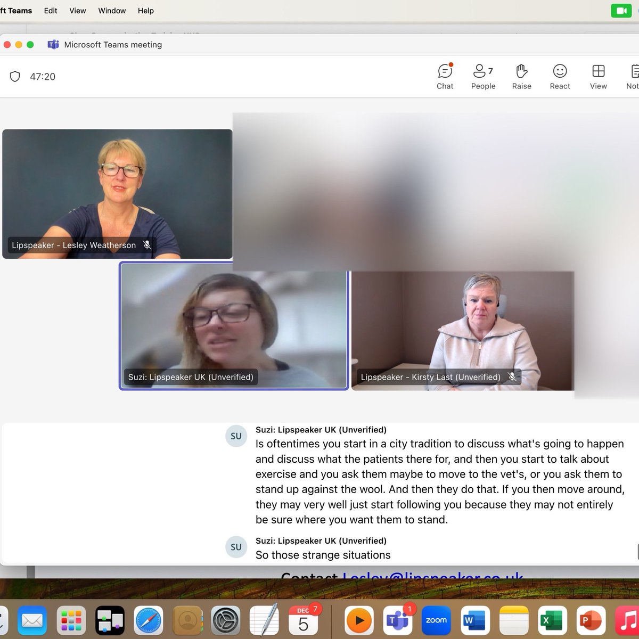Open the meeting Chat panel
The width and height of the screenshot is (639, 639).
[445, 76]
